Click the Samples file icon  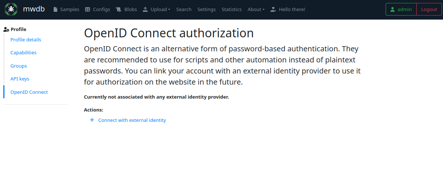coord(56,9)
